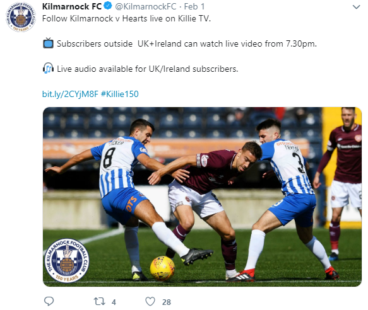
Task: Click the Kilmarnock FC display name
Action: pos(72,6)
